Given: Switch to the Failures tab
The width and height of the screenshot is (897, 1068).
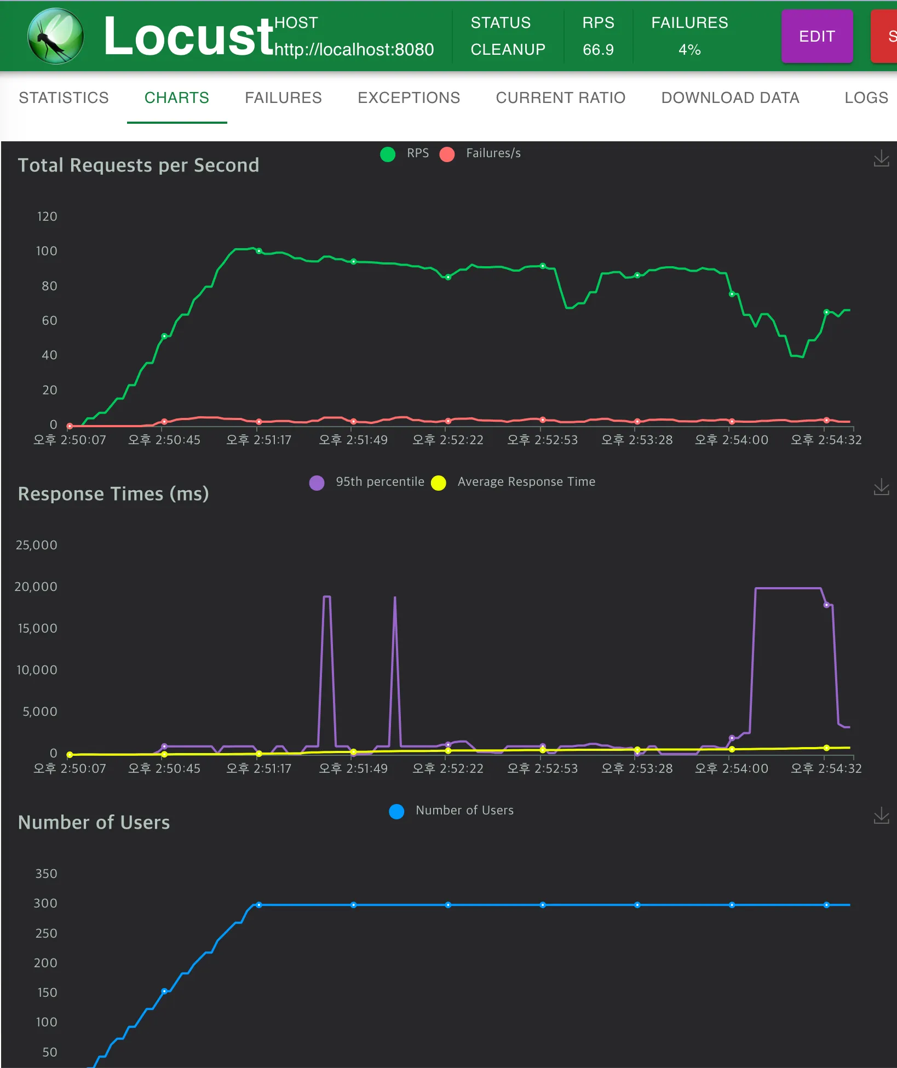Looking at the screenshot, I should 283,97.
